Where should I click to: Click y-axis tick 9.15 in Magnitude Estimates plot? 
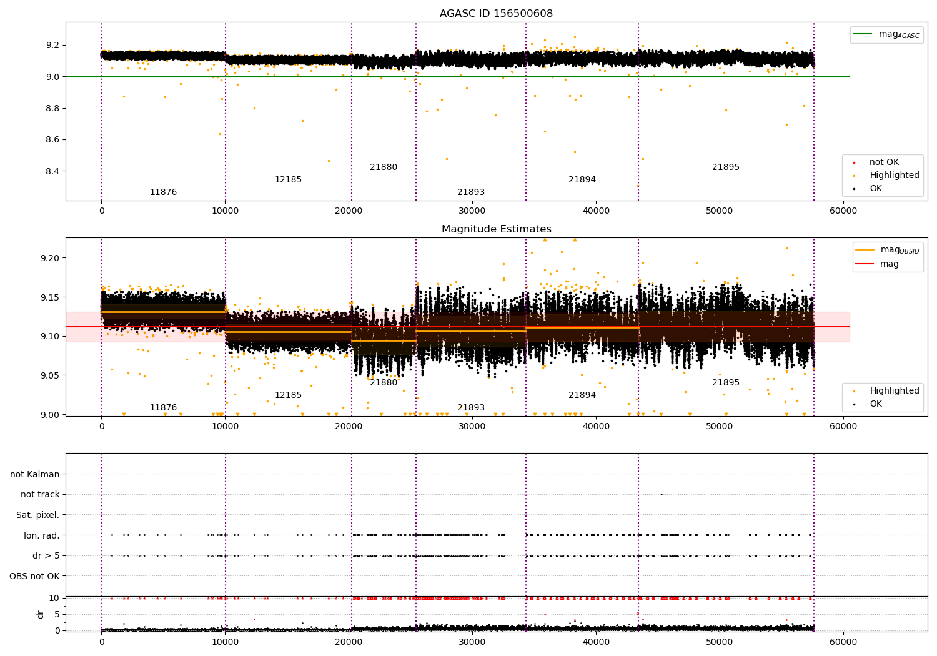click(51, 297)
